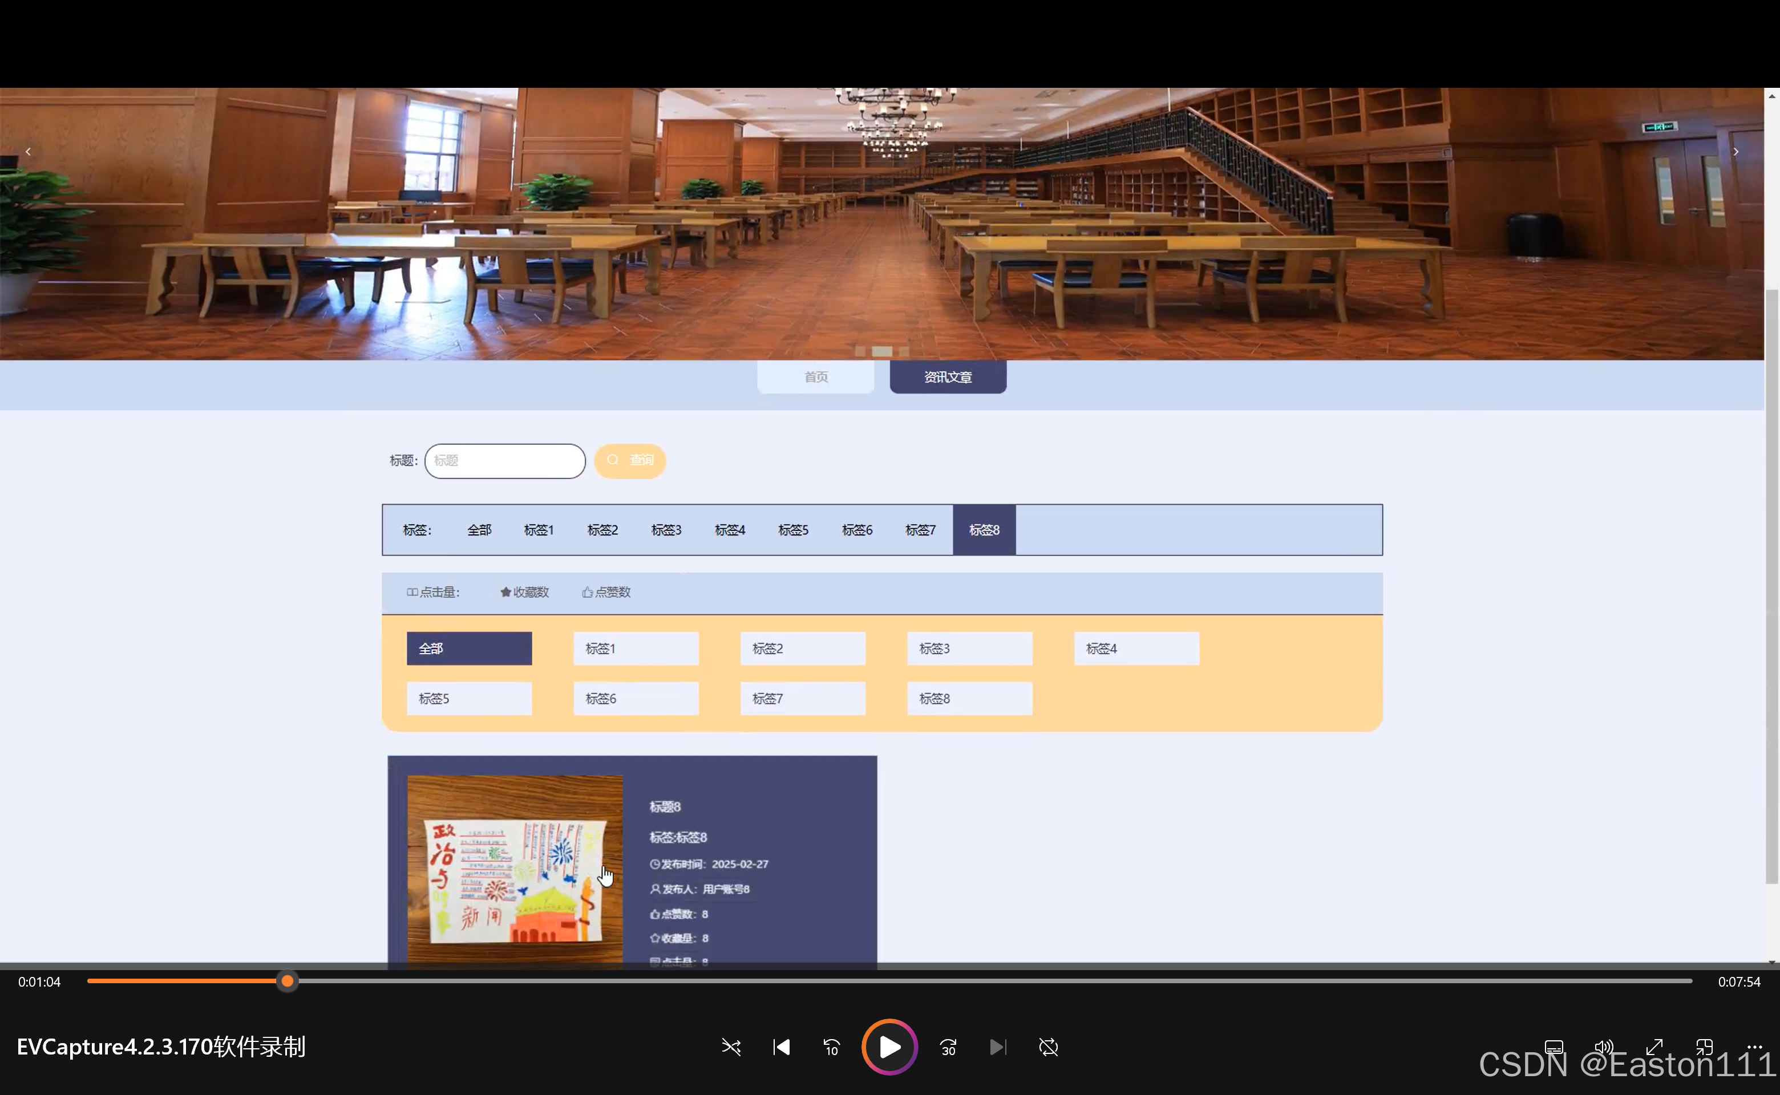Viewport: 1780px width, 1095px height.
Task: Open the subtitles and captions options
Action: pyautogui.click(x=1554, y=1047)
